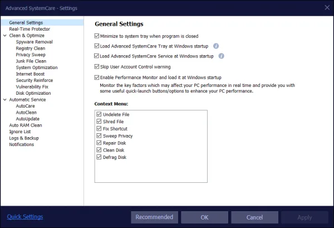Toggle Load Advanced SystemCare Tray at startup
Screen dimensions: 334x228
(97, 46)
